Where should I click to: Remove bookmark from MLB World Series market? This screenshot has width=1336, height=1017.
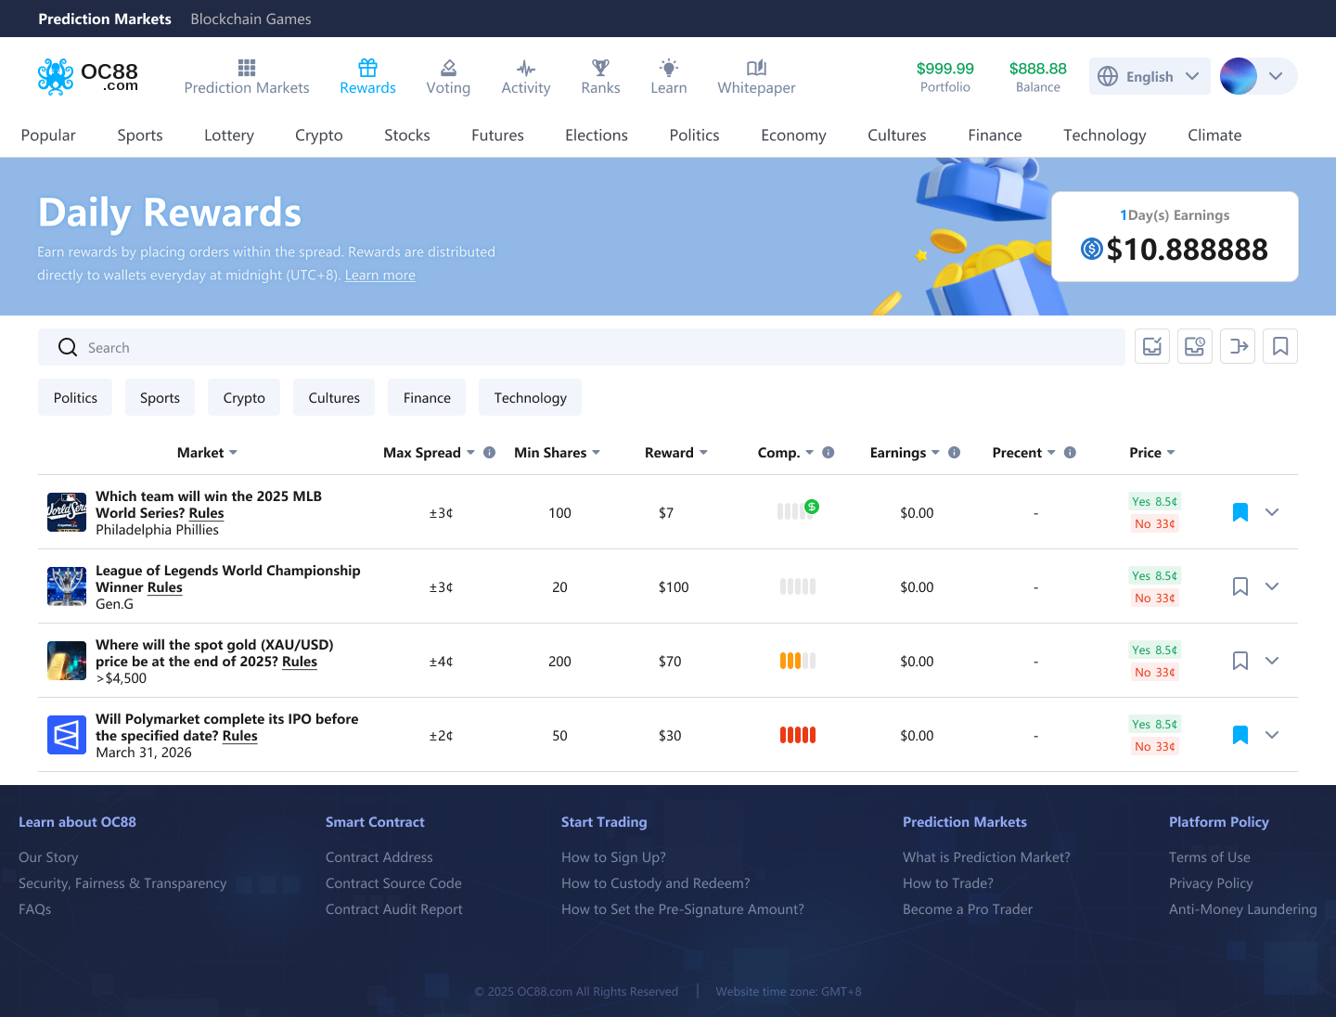1240,512
